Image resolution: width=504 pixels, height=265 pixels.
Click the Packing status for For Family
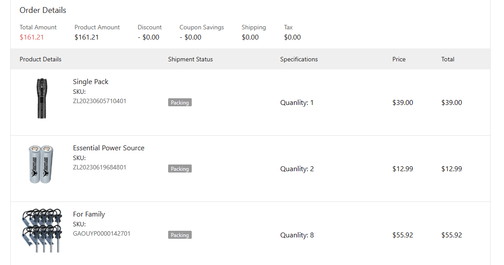180,235
